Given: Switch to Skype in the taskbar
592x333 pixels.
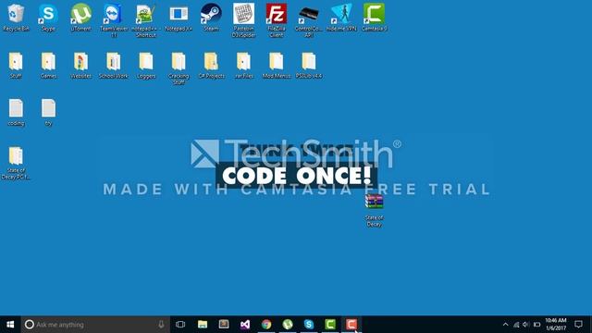Looking at the screenshot, I should pyautogui.click(x=309, y=325).
